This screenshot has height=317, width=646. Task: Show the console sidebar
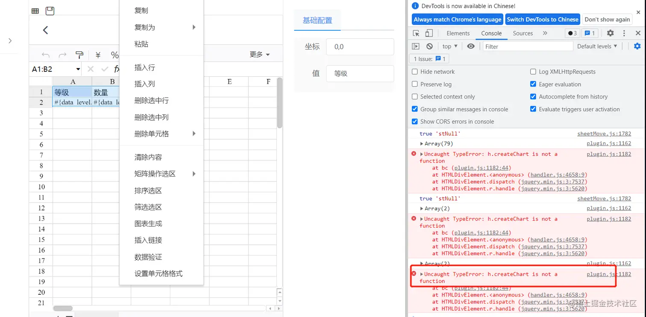[x=416, y=46]
